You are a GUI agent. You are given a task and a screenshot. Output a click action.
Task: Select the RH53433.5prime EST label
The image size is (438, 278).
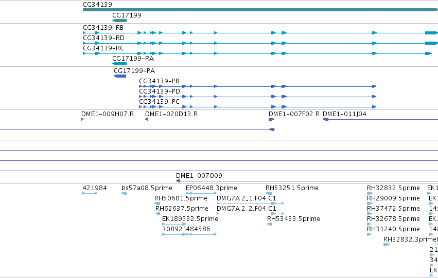(293, 219)
